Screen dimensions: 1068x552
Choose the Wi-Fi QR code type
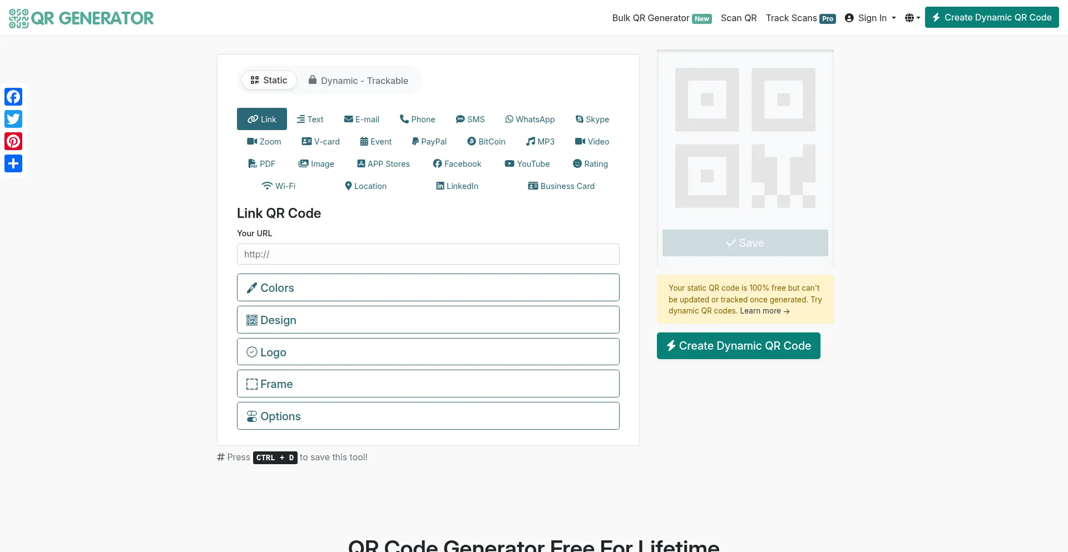pyautogui.click(x=278, y=186)
